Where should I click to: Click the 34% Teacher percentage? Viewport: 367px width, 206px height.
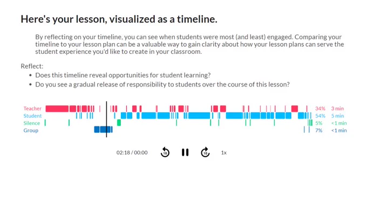[320, 109]
